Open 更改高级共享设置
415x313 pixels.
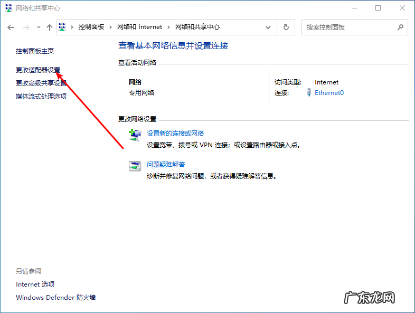point(41,83)
